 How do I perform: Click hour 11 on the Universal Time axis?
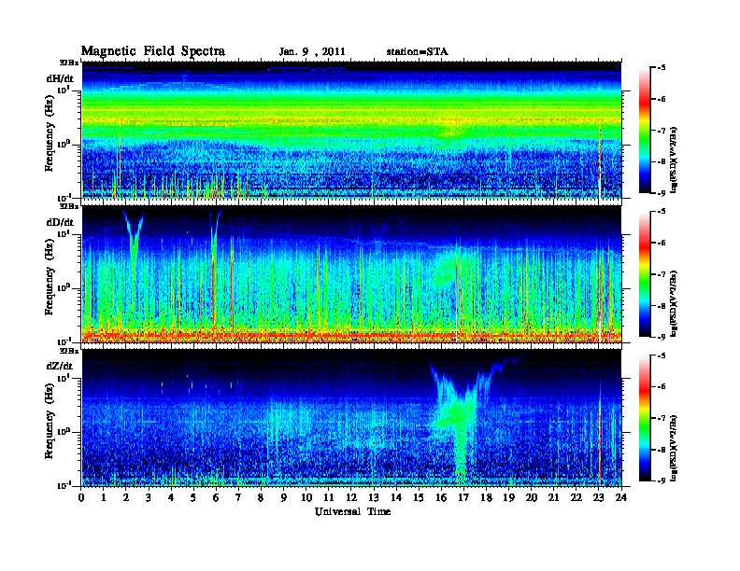(329, 497)
